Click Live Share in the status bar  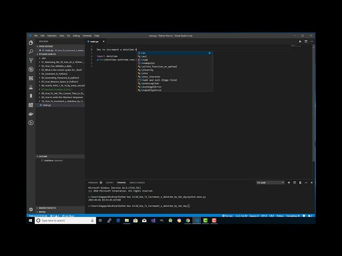coord(68,215)
